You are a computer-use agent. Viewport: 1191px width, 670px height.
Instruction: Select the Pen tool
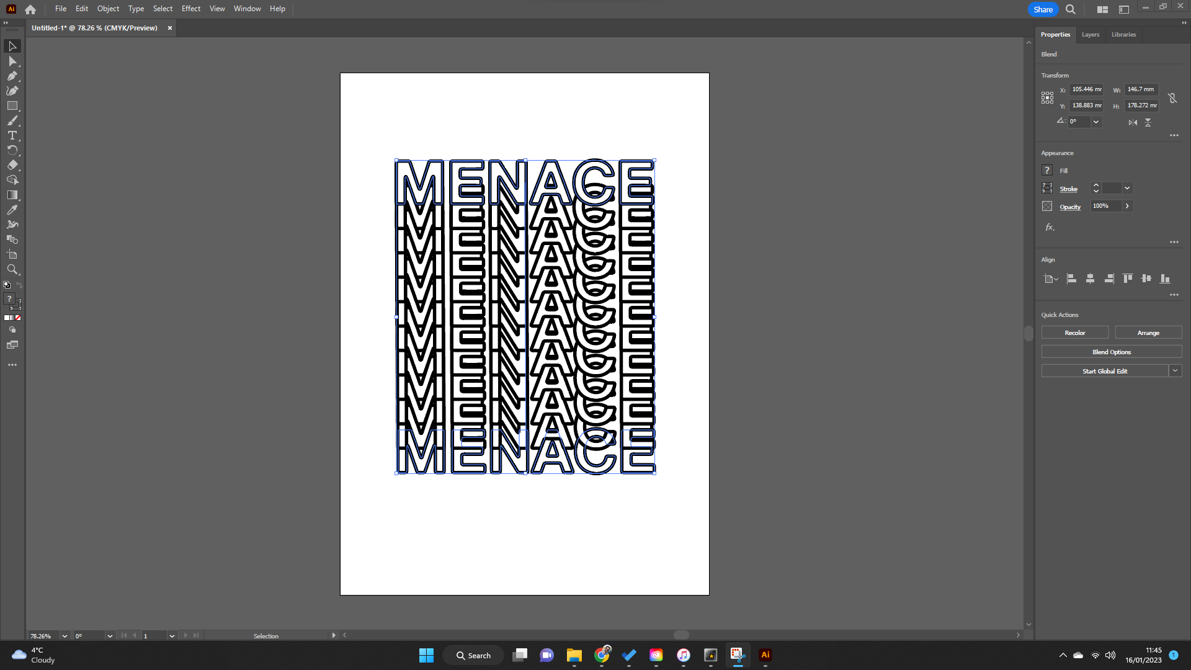pos(12,76)
